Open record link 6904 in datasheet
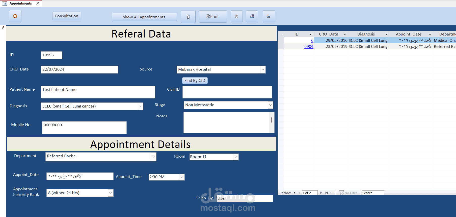The image size is (456, 217). tap(309, 47)
